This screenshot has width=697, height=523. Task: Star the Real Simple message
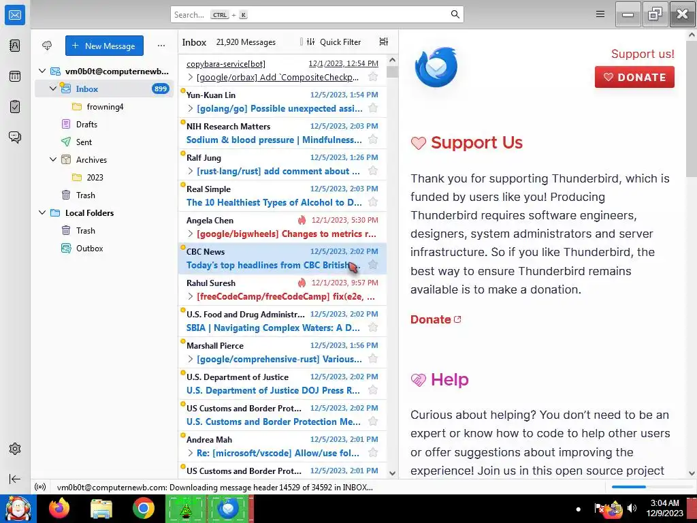pos(373,202)
